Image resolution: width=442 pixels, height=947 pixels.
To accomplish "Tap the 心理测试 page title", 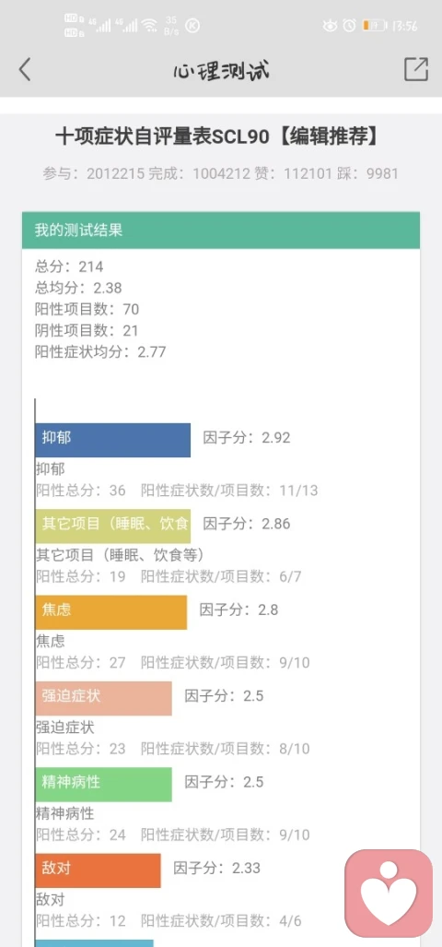I will [x=221, y=71].
